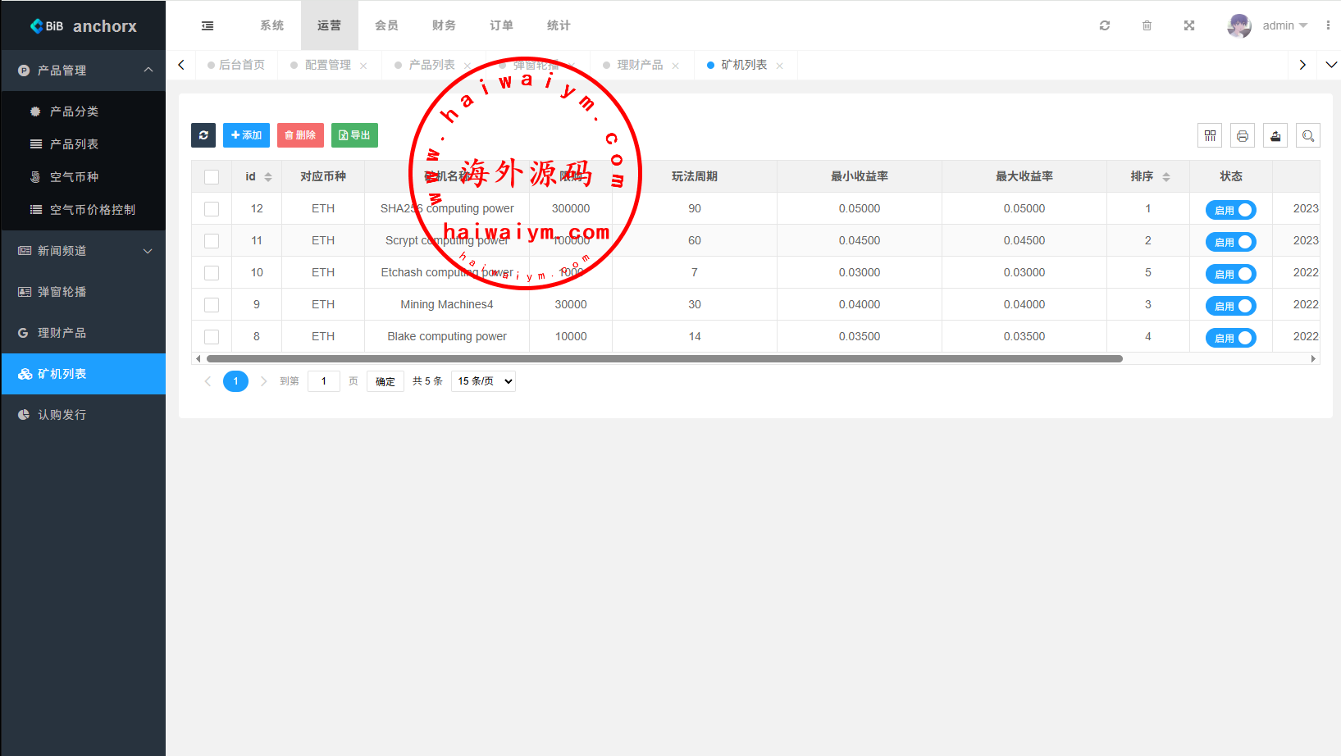Screen dimensions: 1341x756
Task: Click the red 删除 button
Action: [x=300, y=135]
